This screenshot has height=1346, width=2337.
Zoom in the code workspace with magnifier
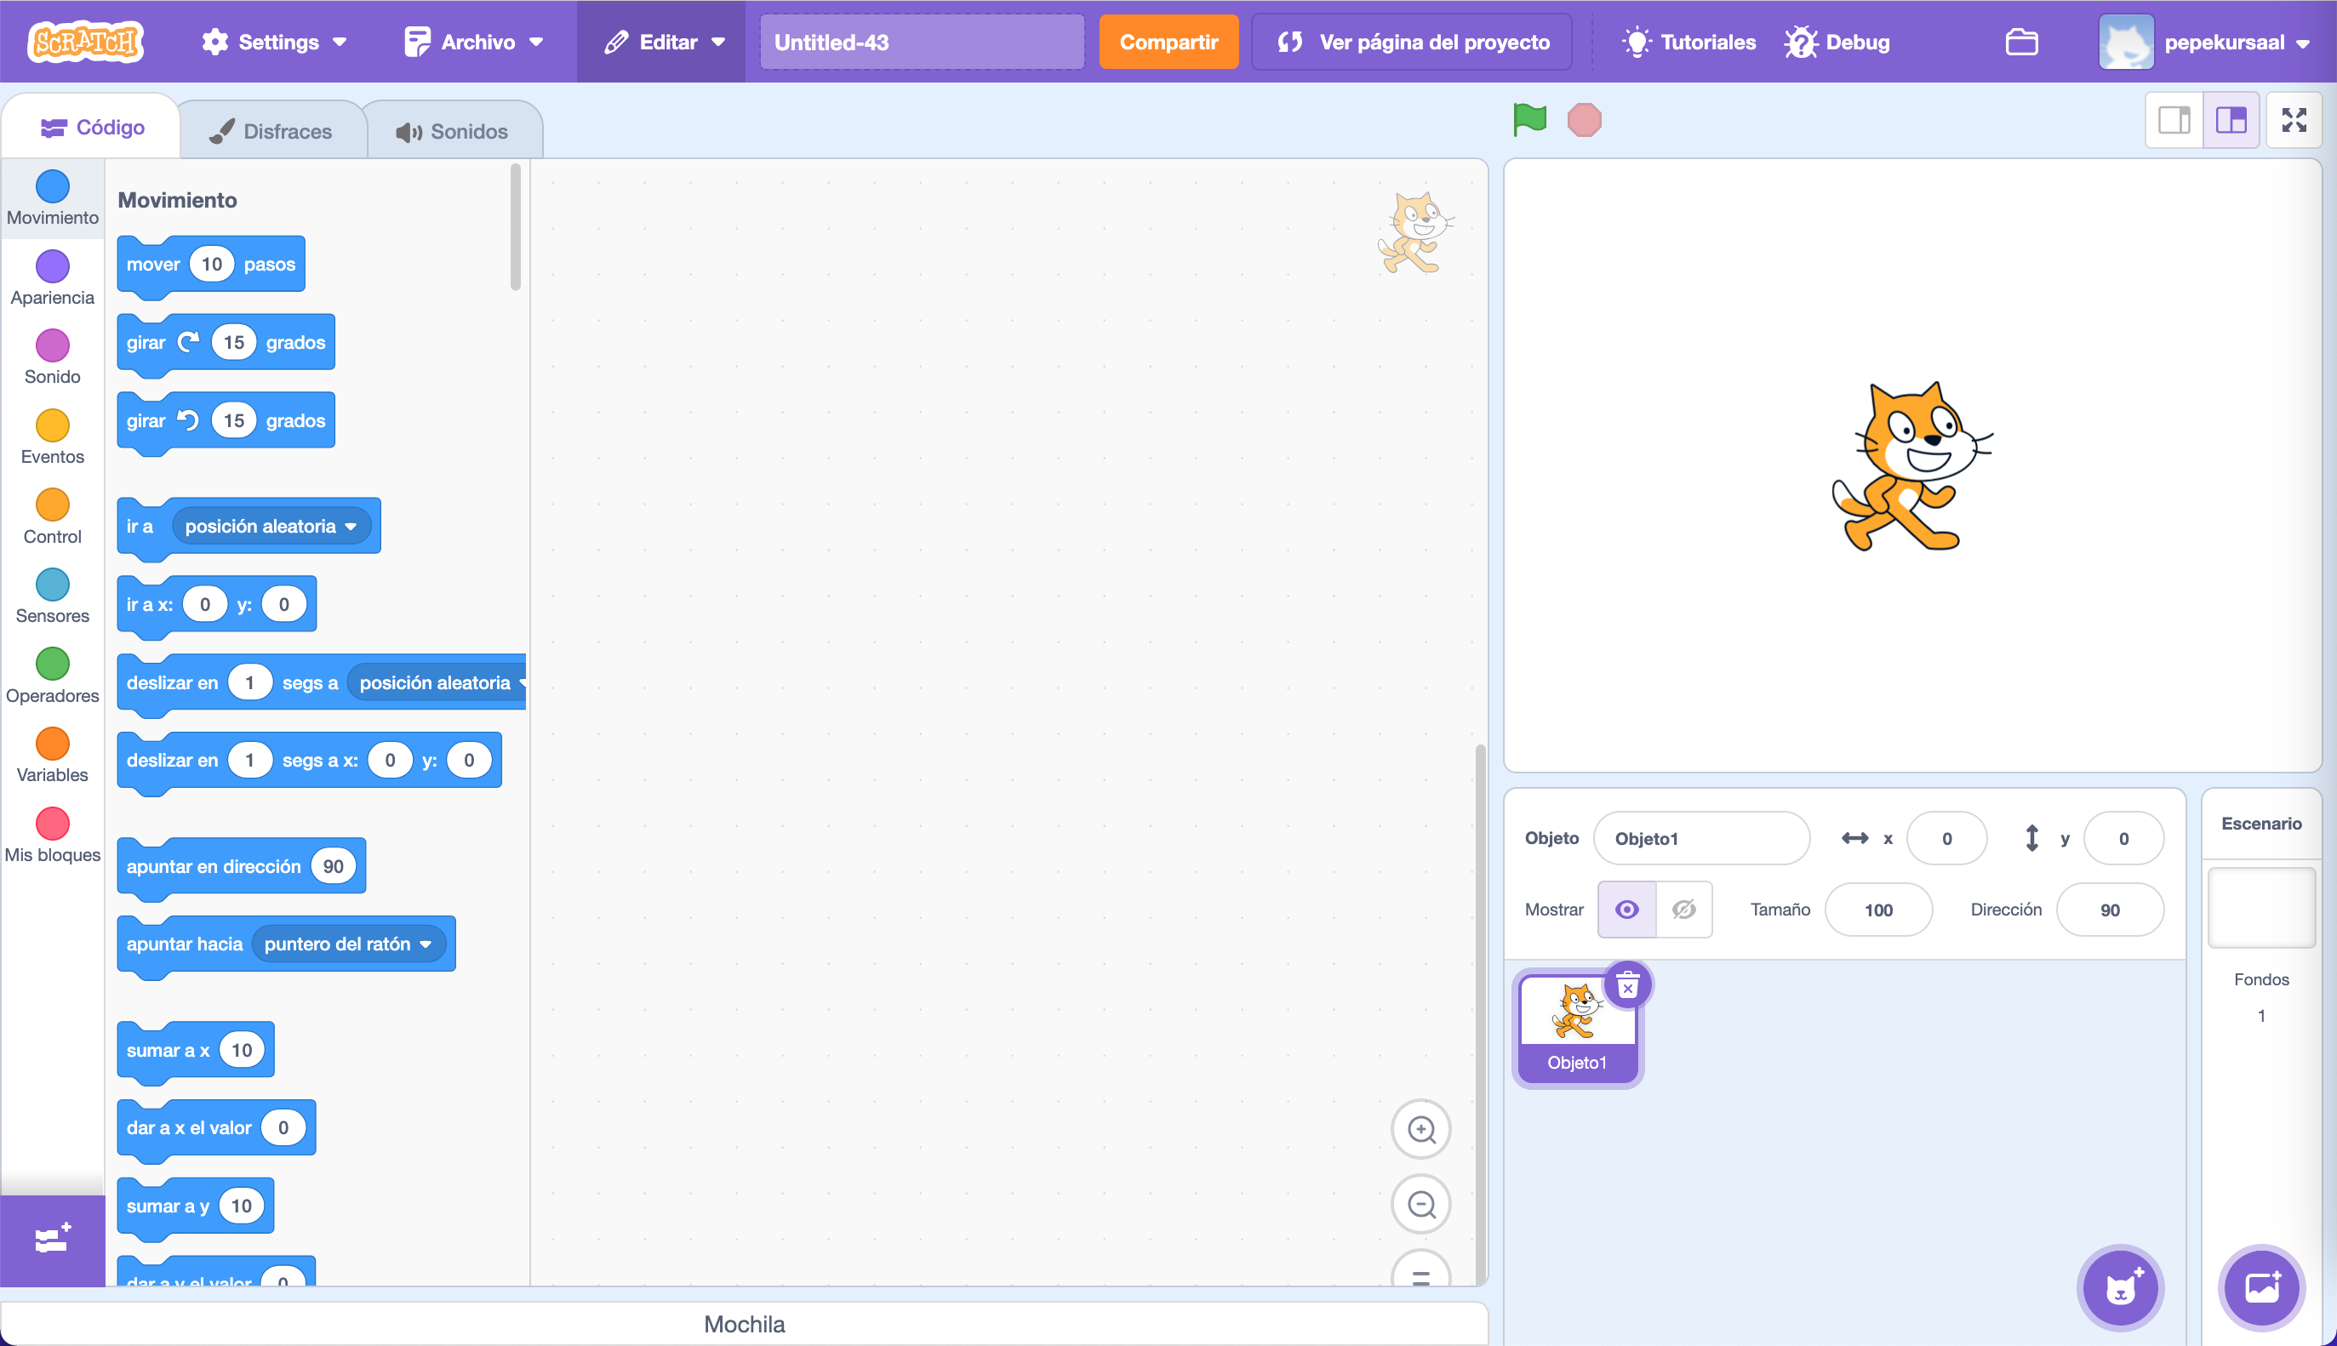(1421, 1128)
